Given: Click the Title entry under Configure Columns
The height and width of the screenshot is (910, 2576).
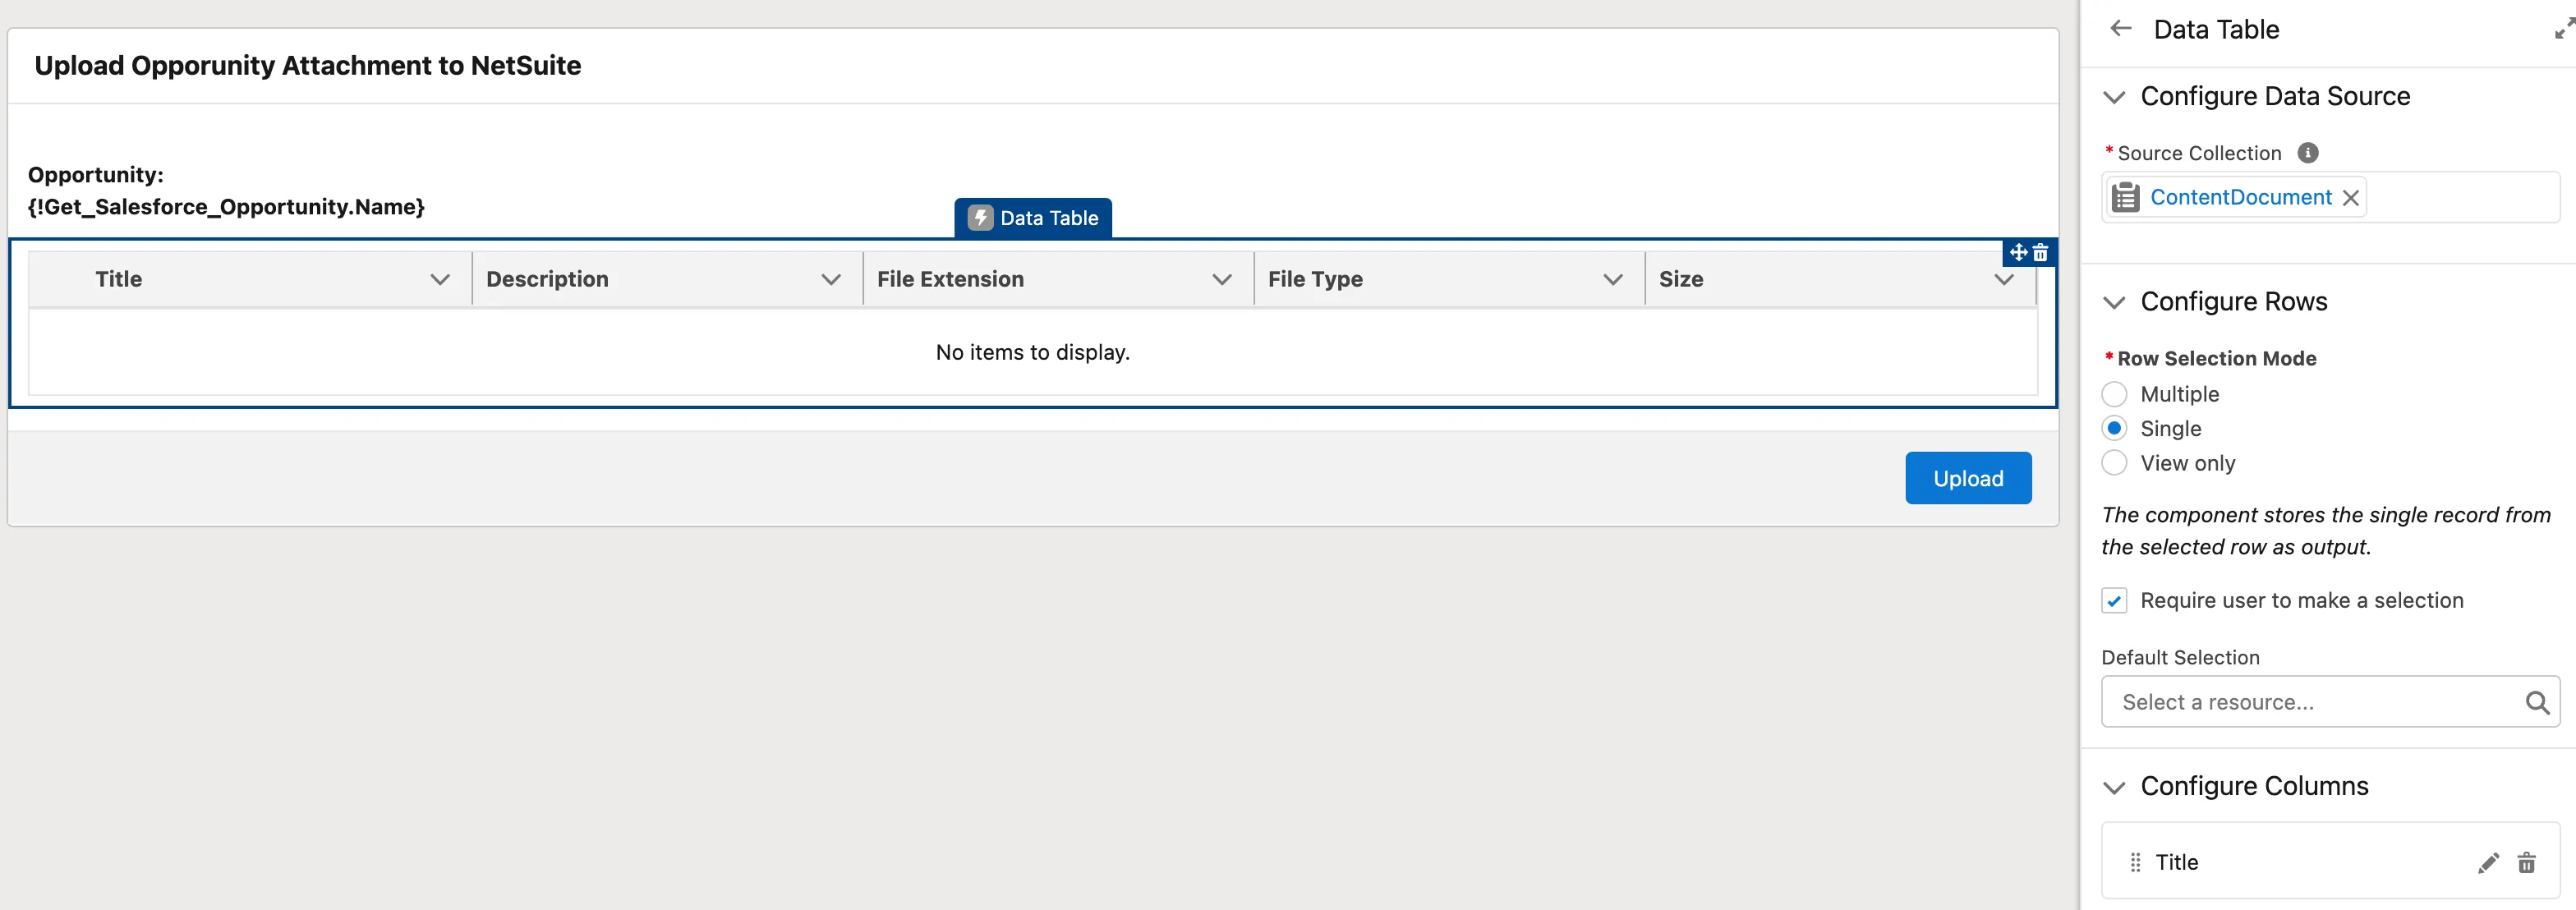Looking at the screenshot, I should [2330, 862].
